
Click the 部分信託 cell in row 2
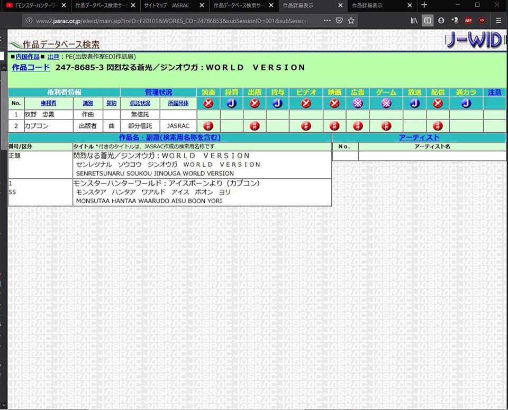pos(140,126)
